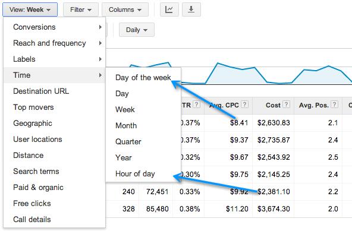Image resolution: width=352 pixels, height=231 pixels.
Task: Click cost value $2,735.87
Action: [x=274, y=140]
